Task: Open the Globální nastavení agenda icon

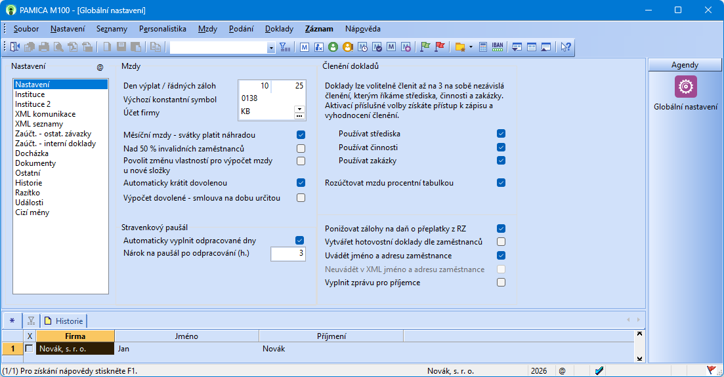Action: (x=685, y=87)
